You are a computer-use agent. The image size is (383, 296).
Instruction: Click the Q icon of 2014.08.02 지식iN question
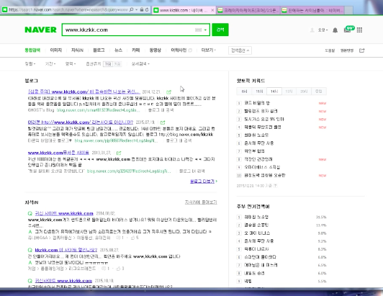pos(30,213)
